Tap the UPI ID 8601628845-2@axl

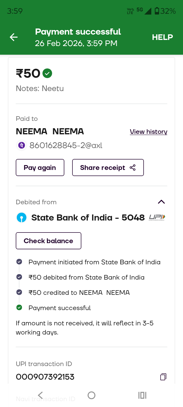tap(66, 146)
